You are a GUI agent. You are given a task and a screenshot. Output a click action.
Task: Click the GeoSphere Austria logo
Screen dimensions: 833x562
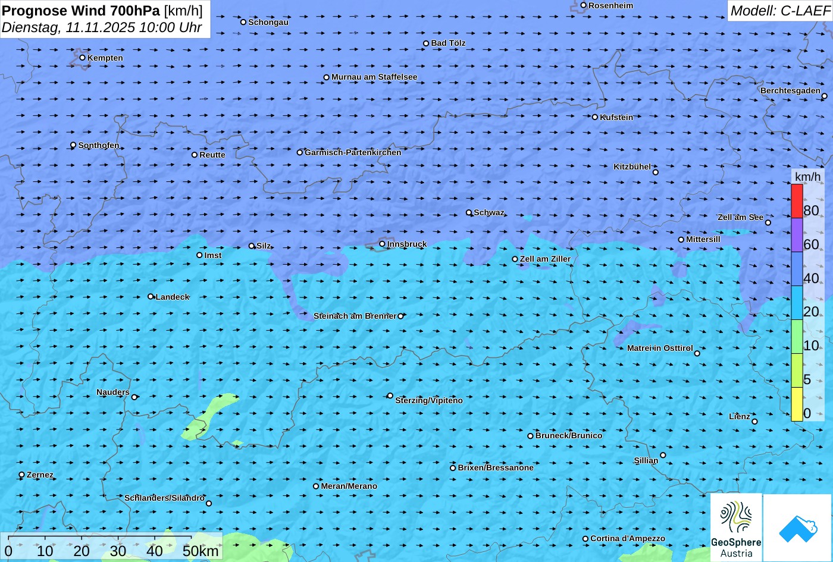coord(736,528)
